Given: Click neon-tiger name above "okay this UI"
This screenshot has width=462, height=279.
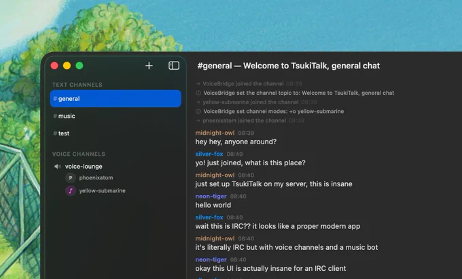Looking at the screenshot, I should [x=211, y=259].
